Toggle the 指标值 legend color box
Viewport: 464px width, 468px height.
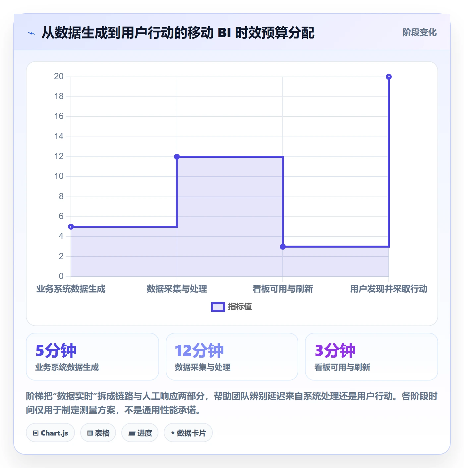click(218, 307)
